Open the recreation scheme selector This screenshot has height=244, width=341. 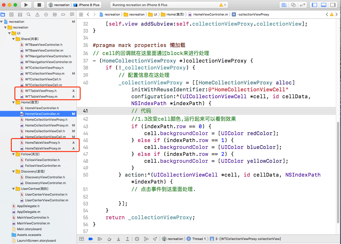pos(59,5)
